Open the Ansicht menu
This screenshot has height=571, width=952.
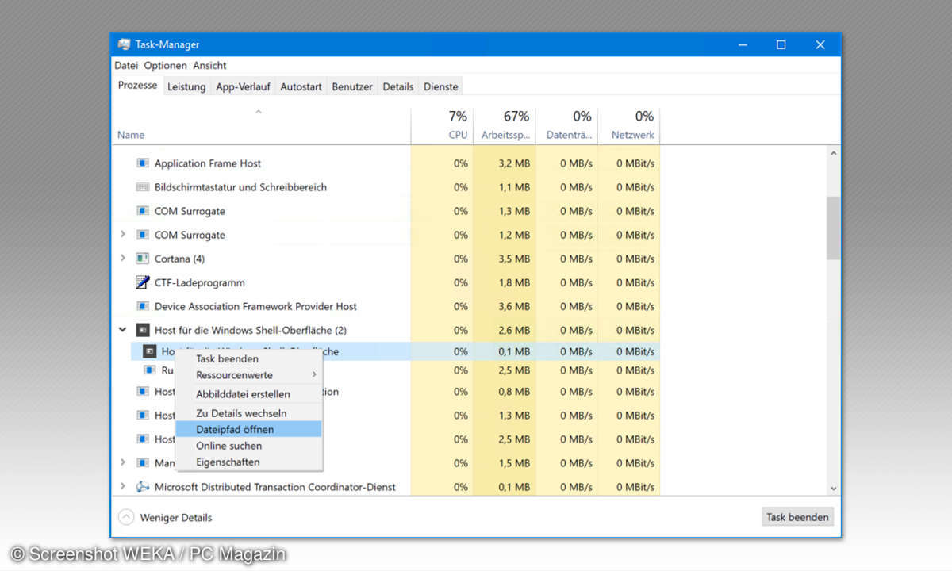click(210, 65)
